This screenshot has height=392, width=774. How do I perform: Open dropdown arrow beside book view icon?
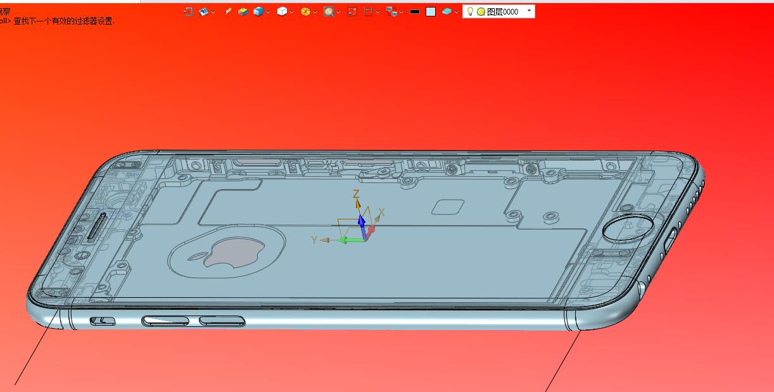pos(213,12)
